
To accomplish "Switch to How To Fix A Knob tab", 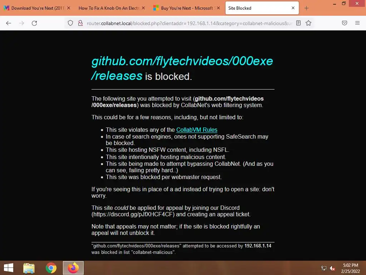I will (x=111, y=8).
